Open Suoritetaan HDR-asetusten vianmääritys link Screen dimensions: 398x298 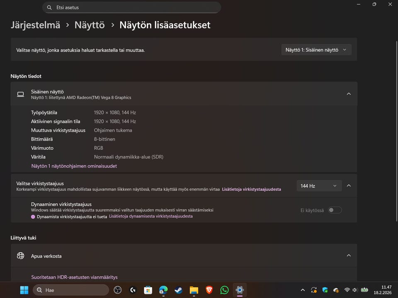pyautogui.click(x=74, y=277)
